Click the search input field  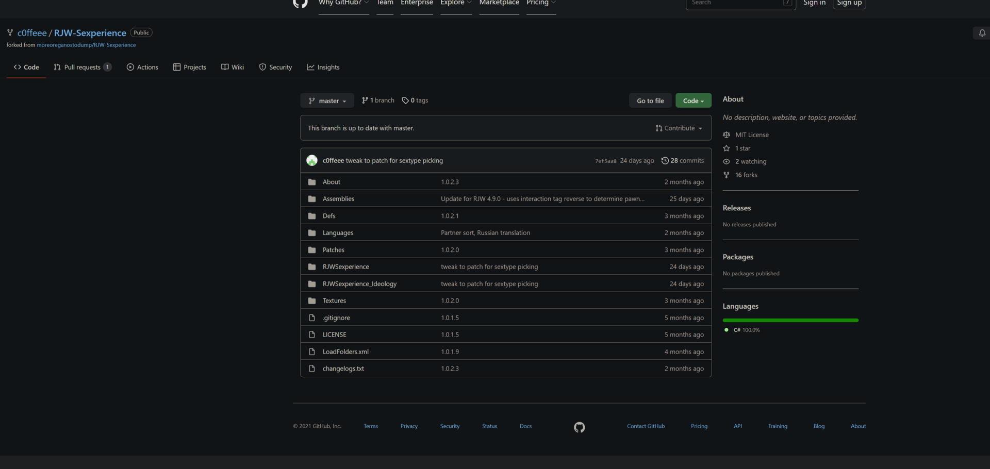pos(740,3)
